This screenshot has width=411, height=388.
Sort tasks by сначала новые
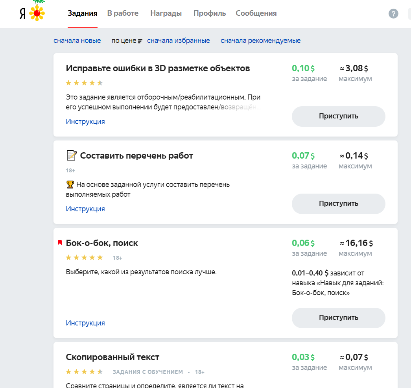pos(77,41)
